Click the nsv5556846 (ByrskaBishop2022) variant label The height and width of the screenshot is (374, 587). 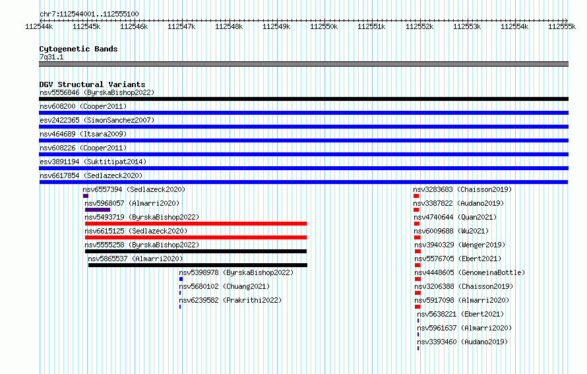tap(97, 92)
